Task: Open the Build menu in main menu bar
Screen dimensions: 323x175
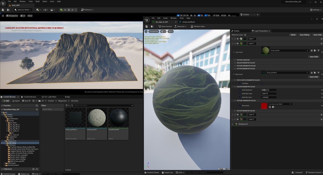Action: tap(37, 1)
